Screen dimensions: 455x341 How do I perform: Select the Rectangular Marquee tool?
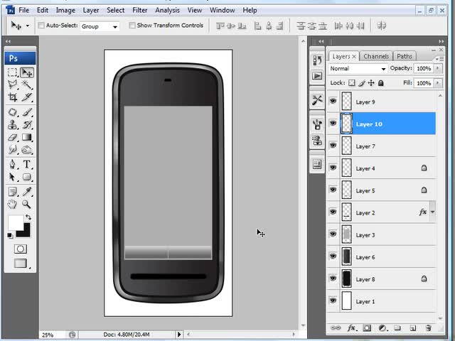click(x=13, y=72)
